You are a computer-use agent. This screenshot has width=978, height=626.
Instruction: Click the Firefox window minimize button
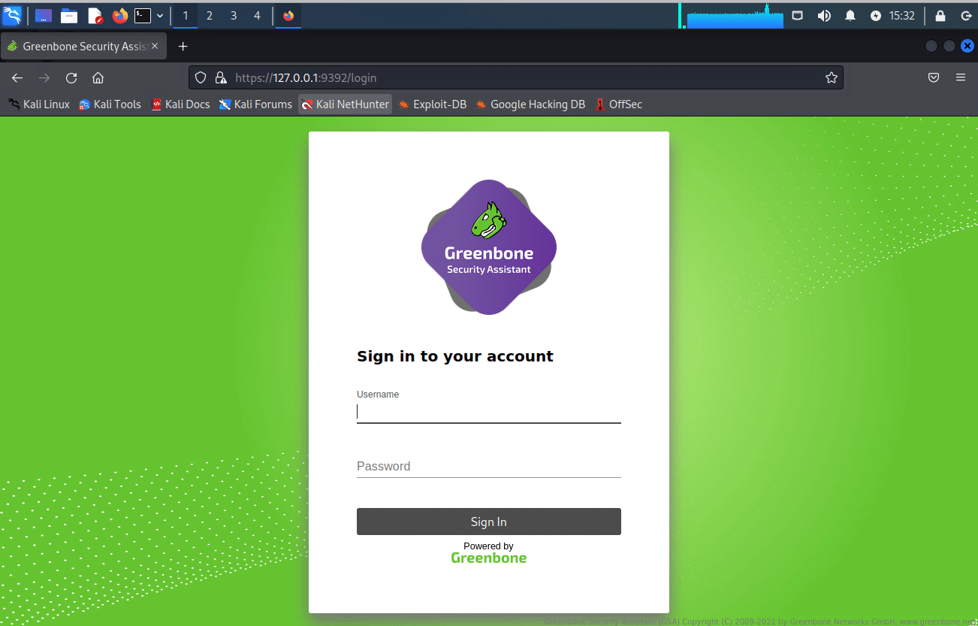point(931,46)
